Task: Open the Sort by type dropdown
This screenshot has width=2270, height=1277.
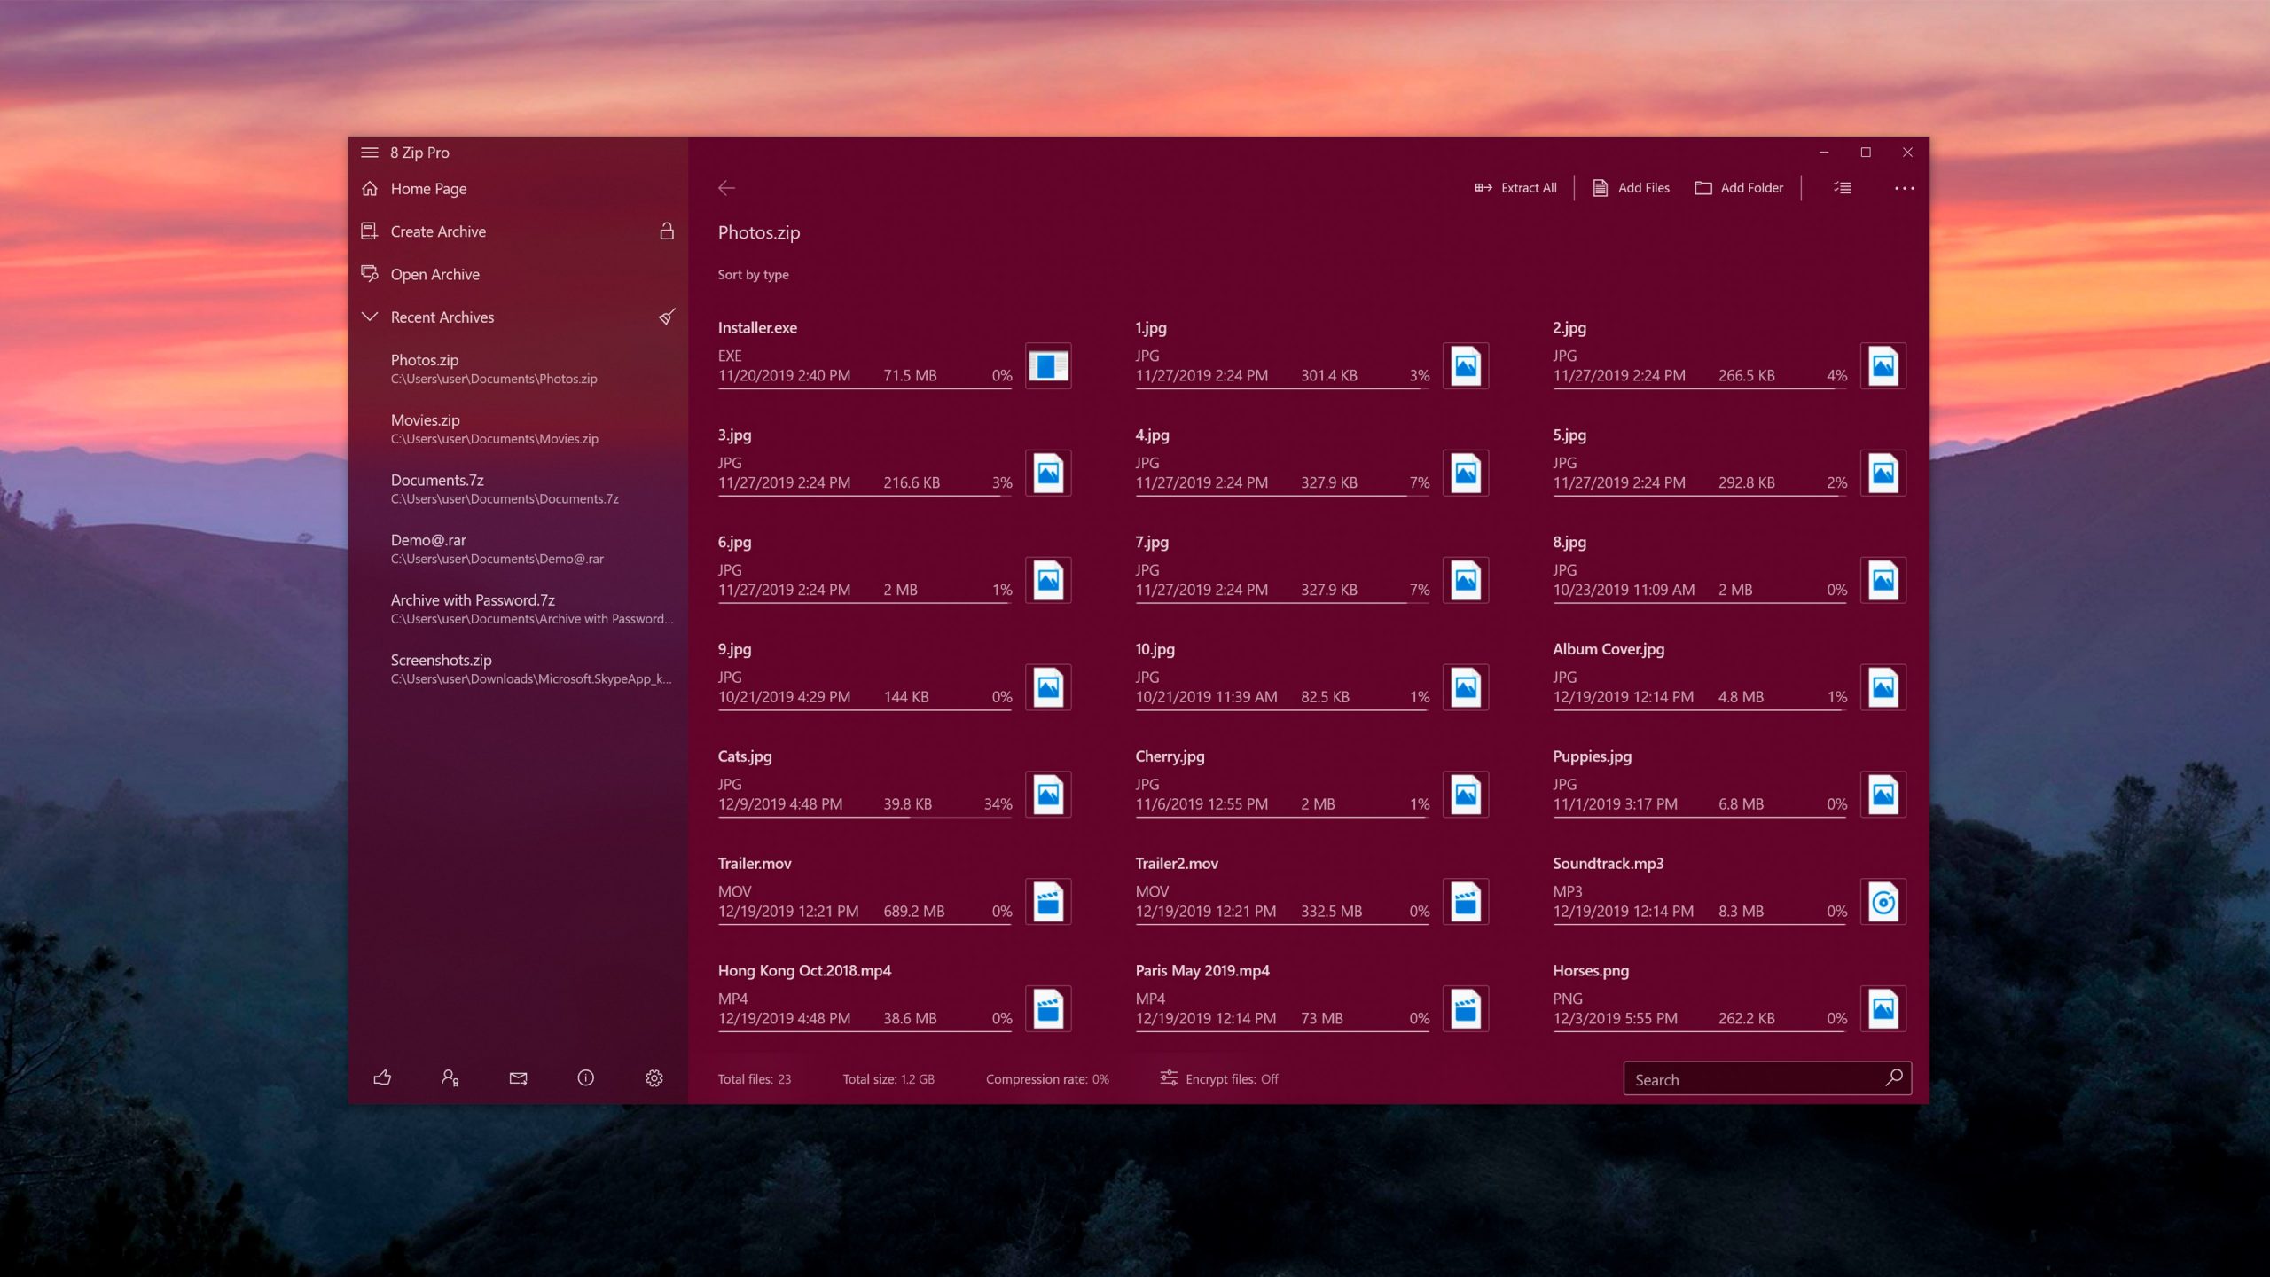Action: pos(753,275)
